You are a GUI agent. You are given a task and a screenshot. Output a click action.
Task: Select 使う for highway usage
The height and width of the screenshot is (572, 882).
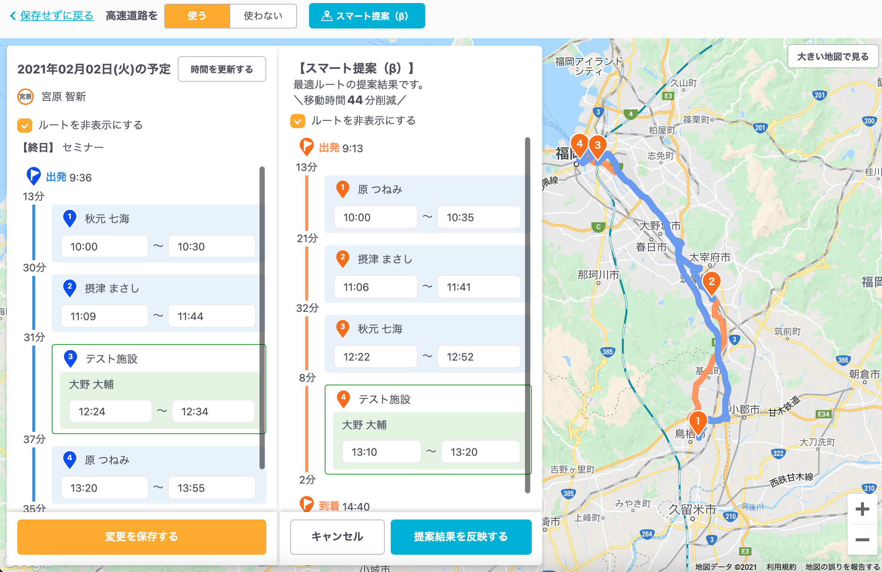(x=197, y=16)
